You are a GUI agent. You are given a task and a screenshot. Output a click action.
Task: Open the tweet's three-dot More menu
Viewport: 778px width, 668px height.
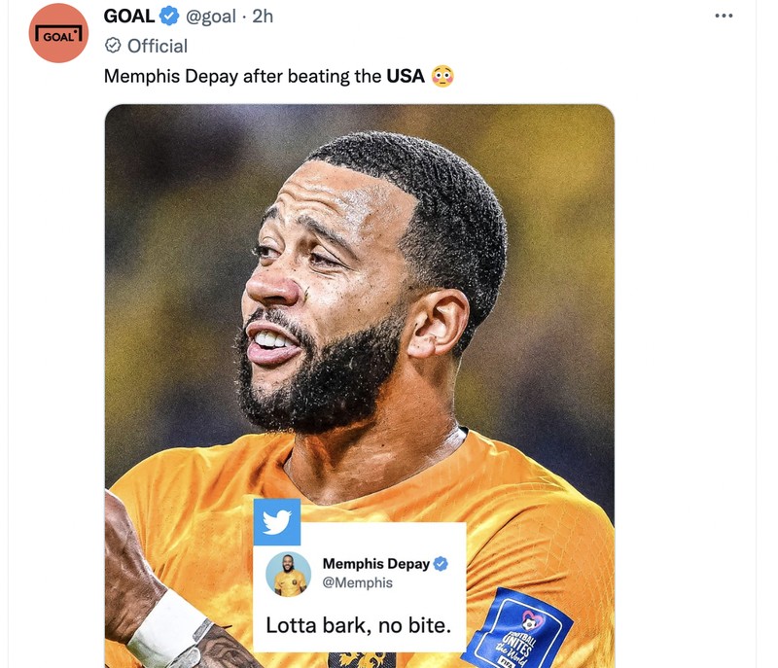(x=724, y=16)
